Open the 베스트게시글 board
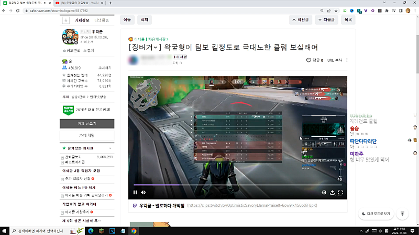 click(x=75, y=162)
